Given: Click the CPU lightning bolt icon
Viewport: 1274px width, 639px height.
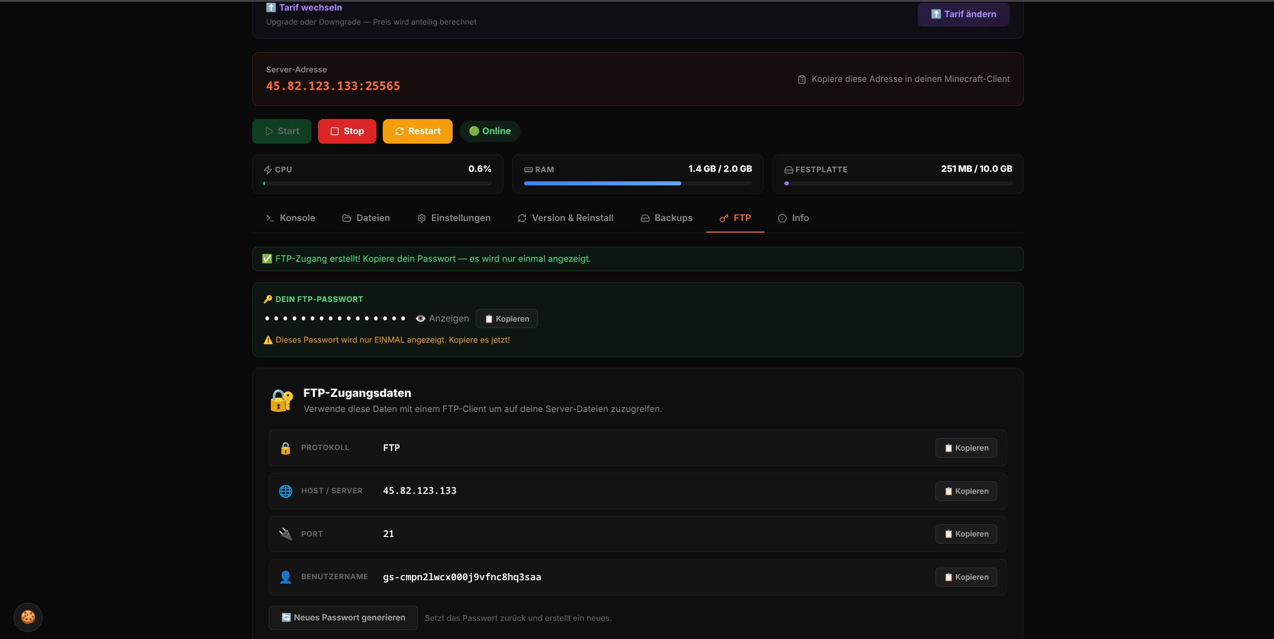Looking at the screenshot, I should [x=268, y=170].
